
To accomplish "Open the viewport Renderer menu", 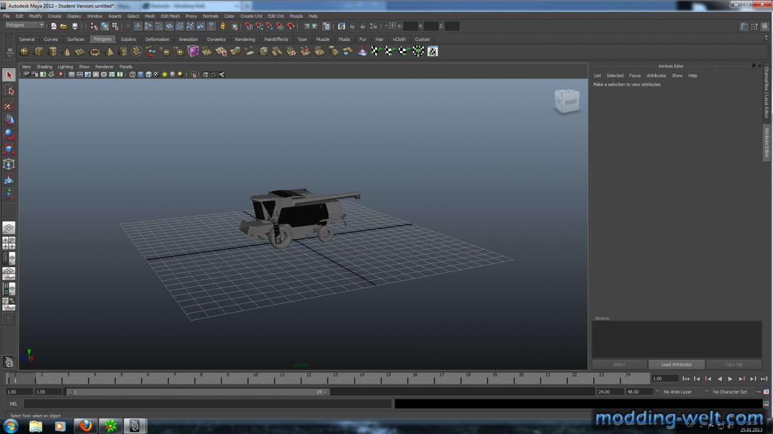I will click(x=104, y=67).
